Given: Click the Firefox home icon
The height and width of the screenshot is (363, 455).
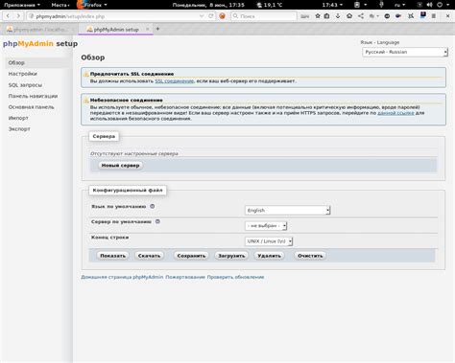Looking at the screenshot, I should [x=349, y=15].
